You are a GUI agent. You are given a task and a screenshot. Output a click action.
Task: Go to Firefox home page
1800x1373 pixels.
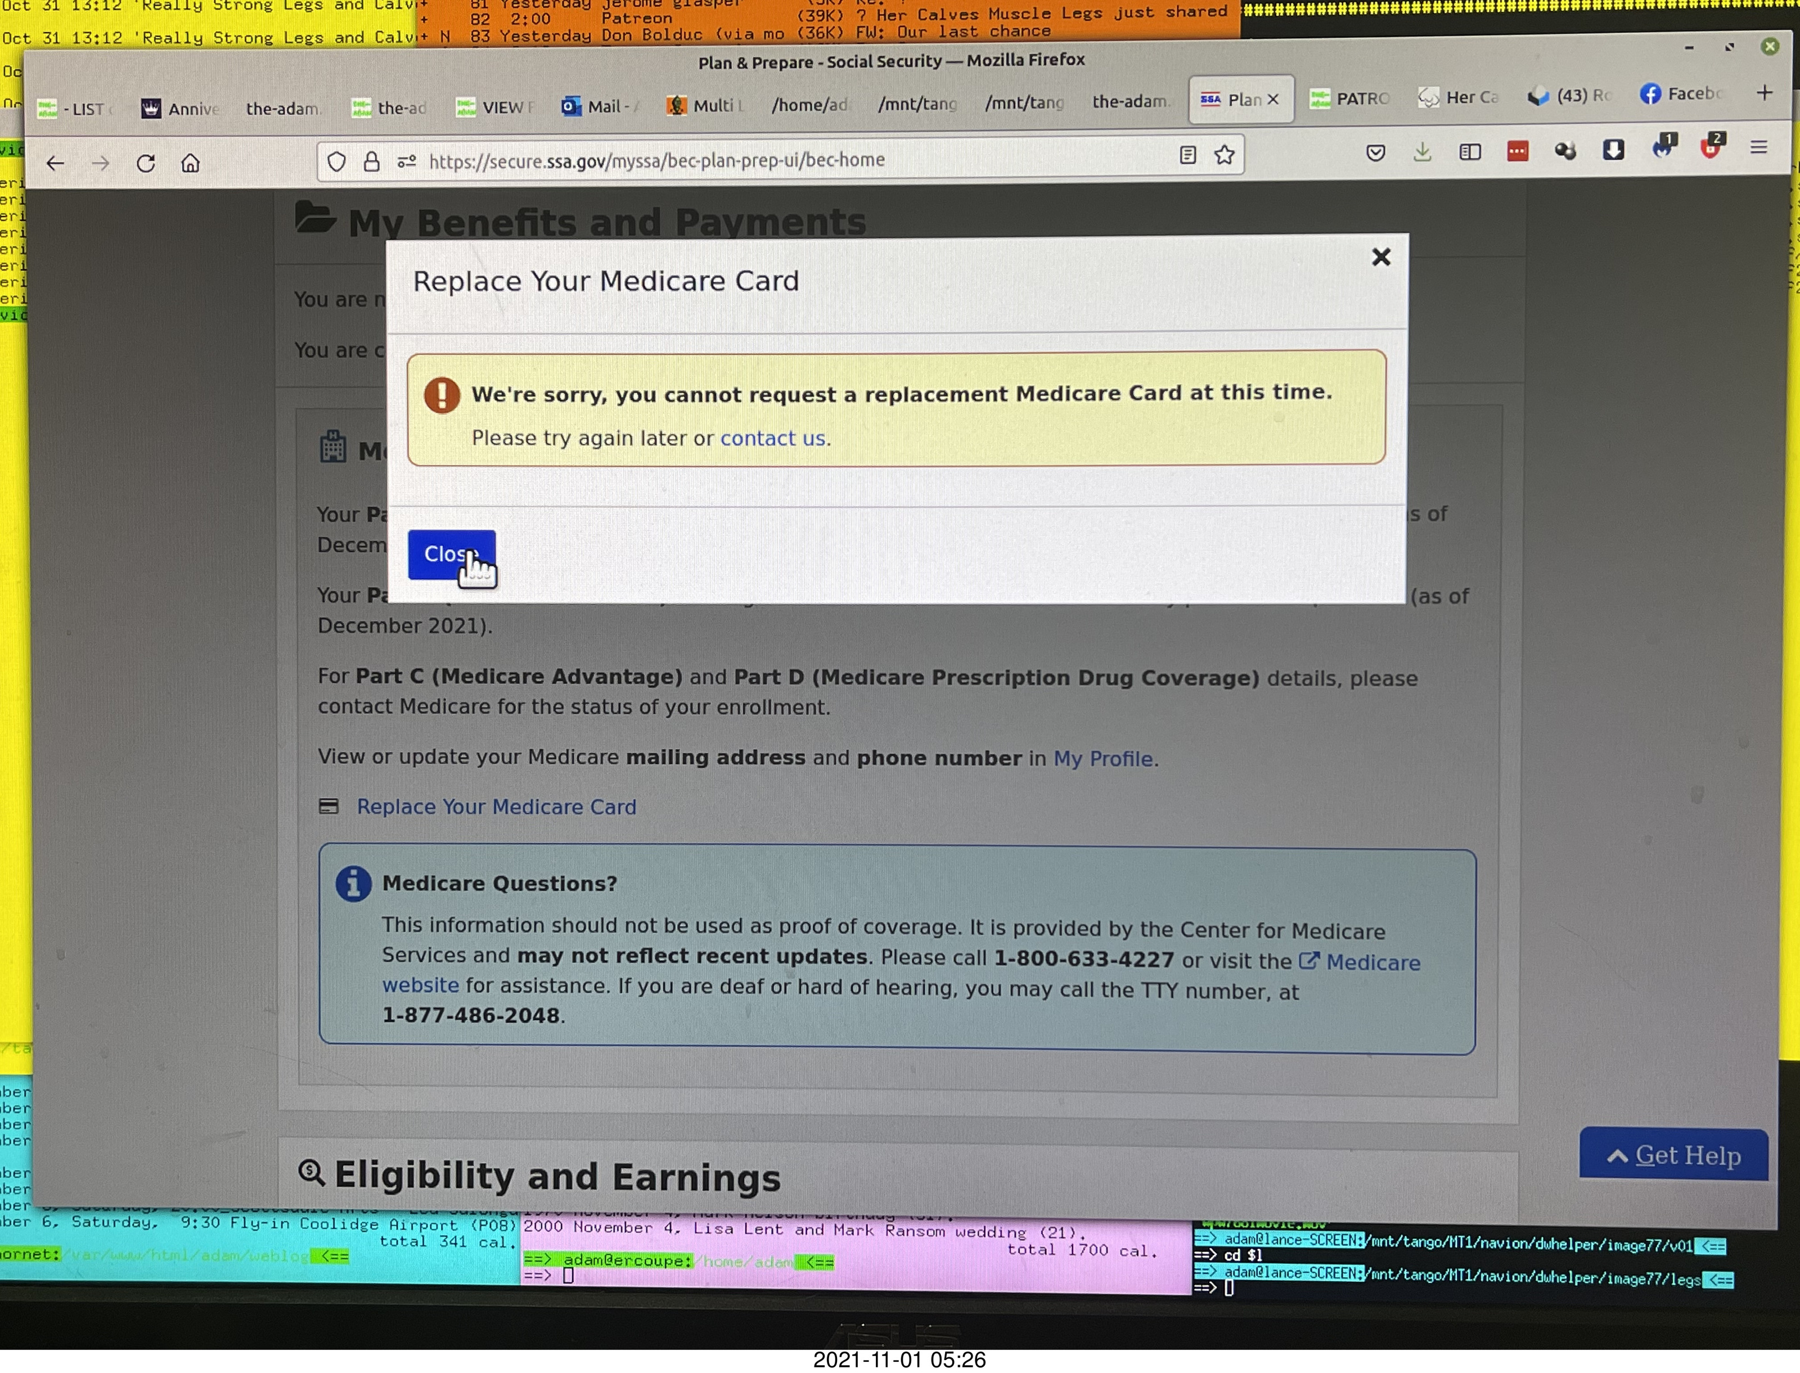point(190,164)
